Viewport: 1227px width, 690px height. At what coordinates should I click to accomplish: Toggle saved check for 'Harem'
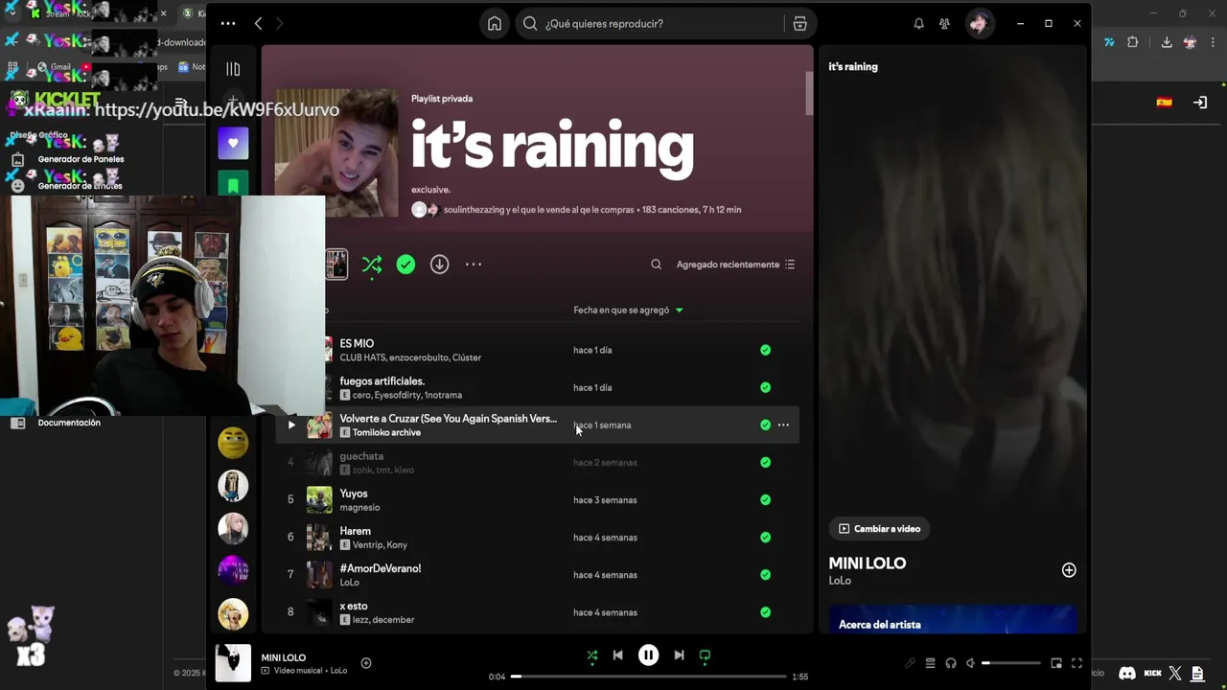(x=765, y=537)
